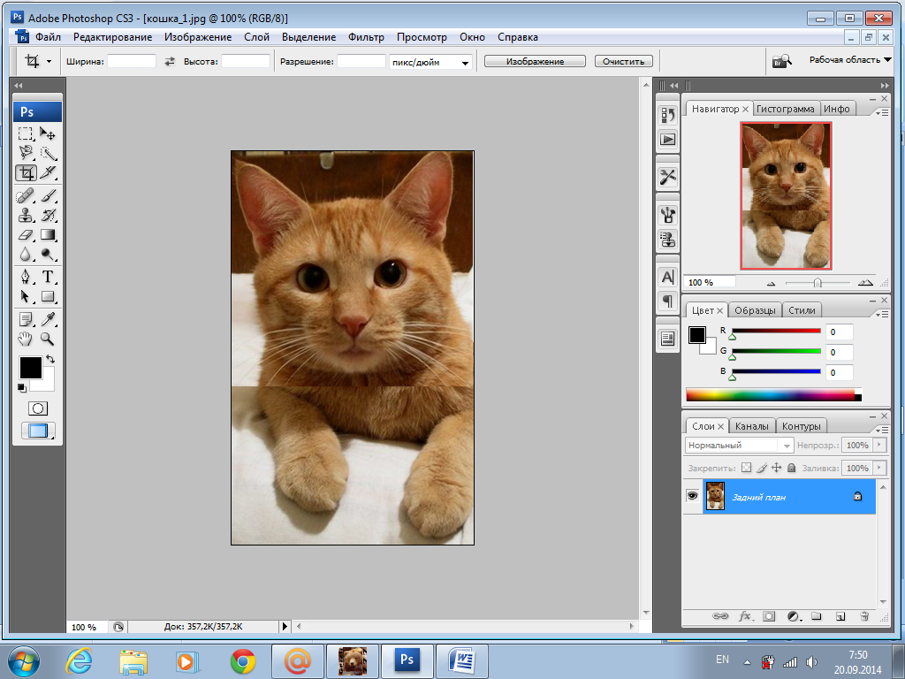Screen dimensions: 905x679
Task: Select the Horizontal Type tool
Action: click(48, 277)
